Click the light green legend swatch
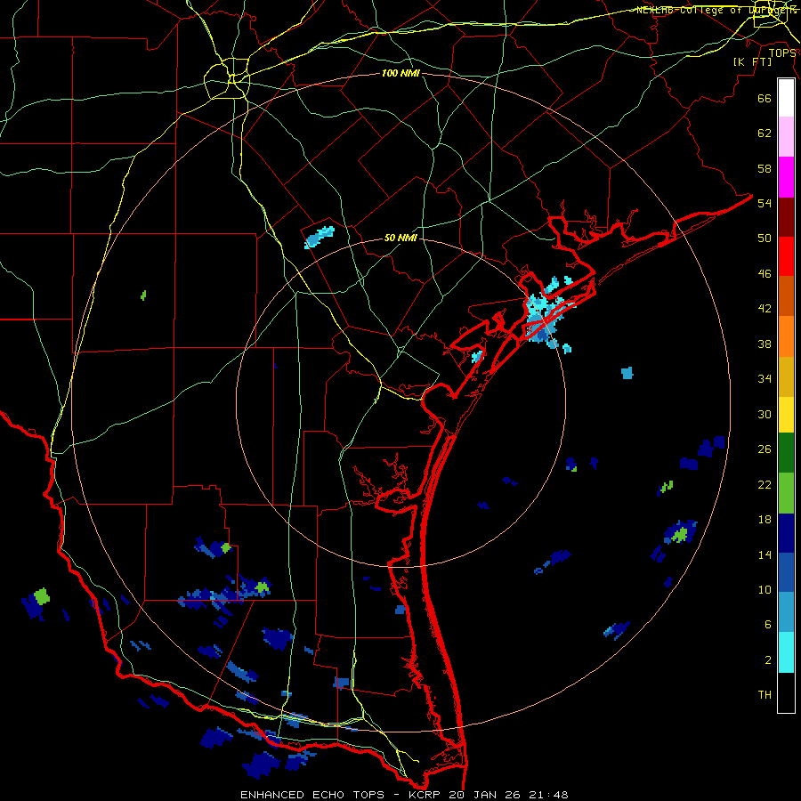The image size is (801, 801). tap(786, 493)
